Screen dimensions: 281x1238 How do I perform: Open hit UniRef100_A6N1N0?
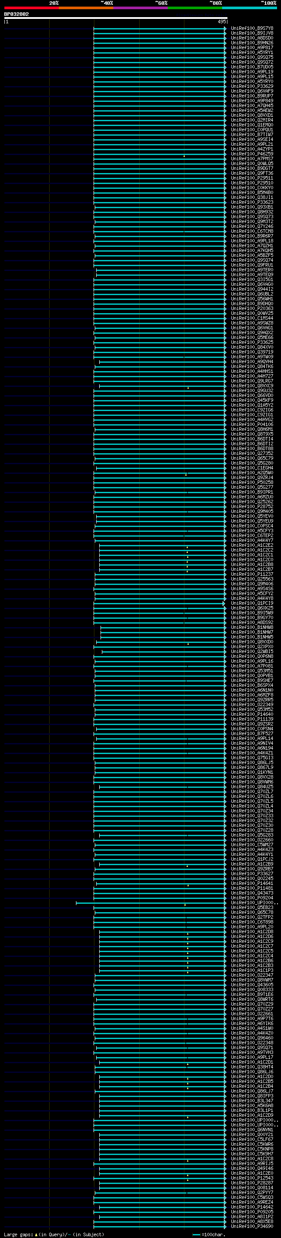[252, 691]
